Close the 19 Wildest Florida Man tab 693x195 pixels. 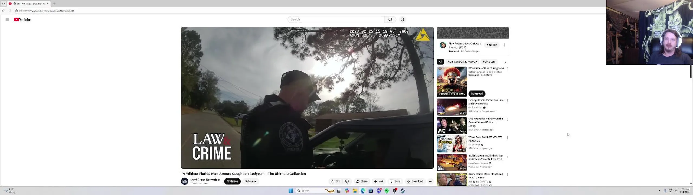pyautogui.click(x=48, y=4)
